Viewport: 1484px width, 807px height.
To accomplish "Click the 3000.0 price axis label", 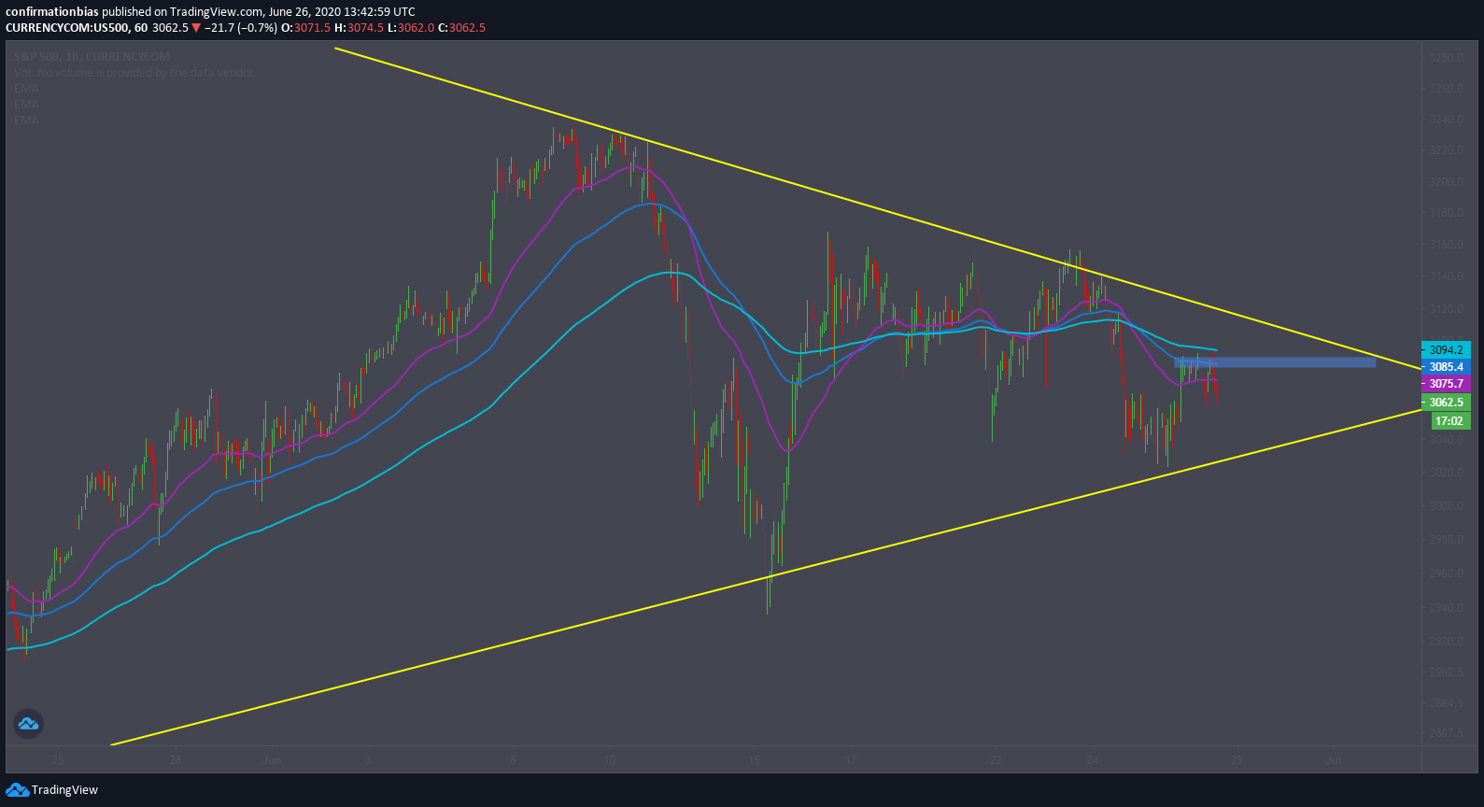I will pos(1446,506).
